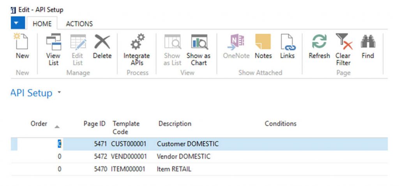Click the Description column header

175,124
